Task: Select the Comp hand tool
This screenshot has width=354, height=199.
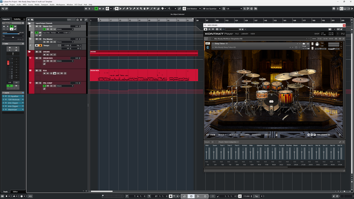Action: [145, 9]
